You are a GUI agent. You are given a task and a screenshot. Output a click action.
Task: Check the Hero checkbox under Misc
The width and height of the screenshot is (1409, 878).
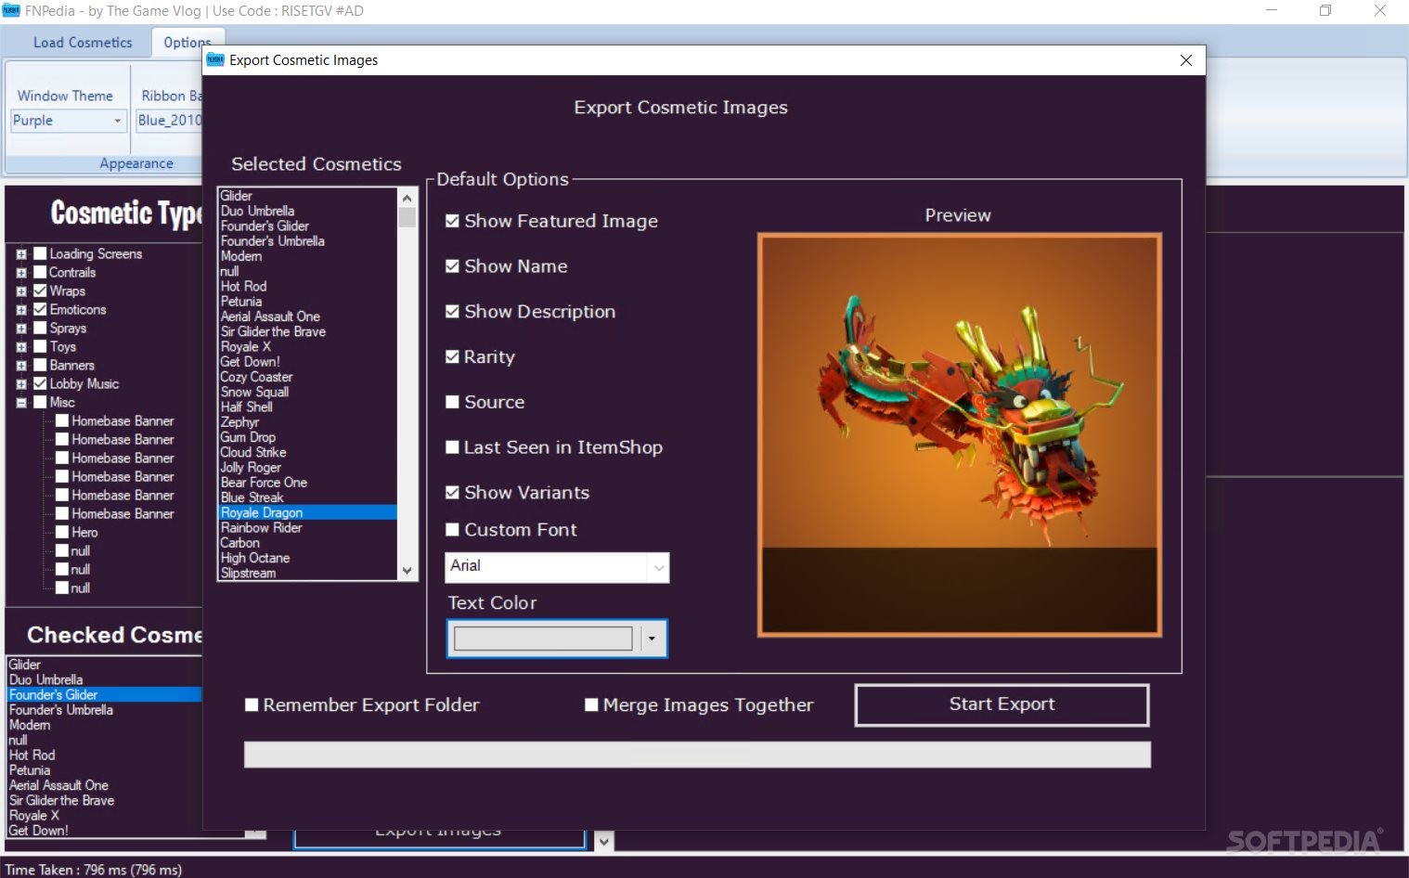click(62, 532)
